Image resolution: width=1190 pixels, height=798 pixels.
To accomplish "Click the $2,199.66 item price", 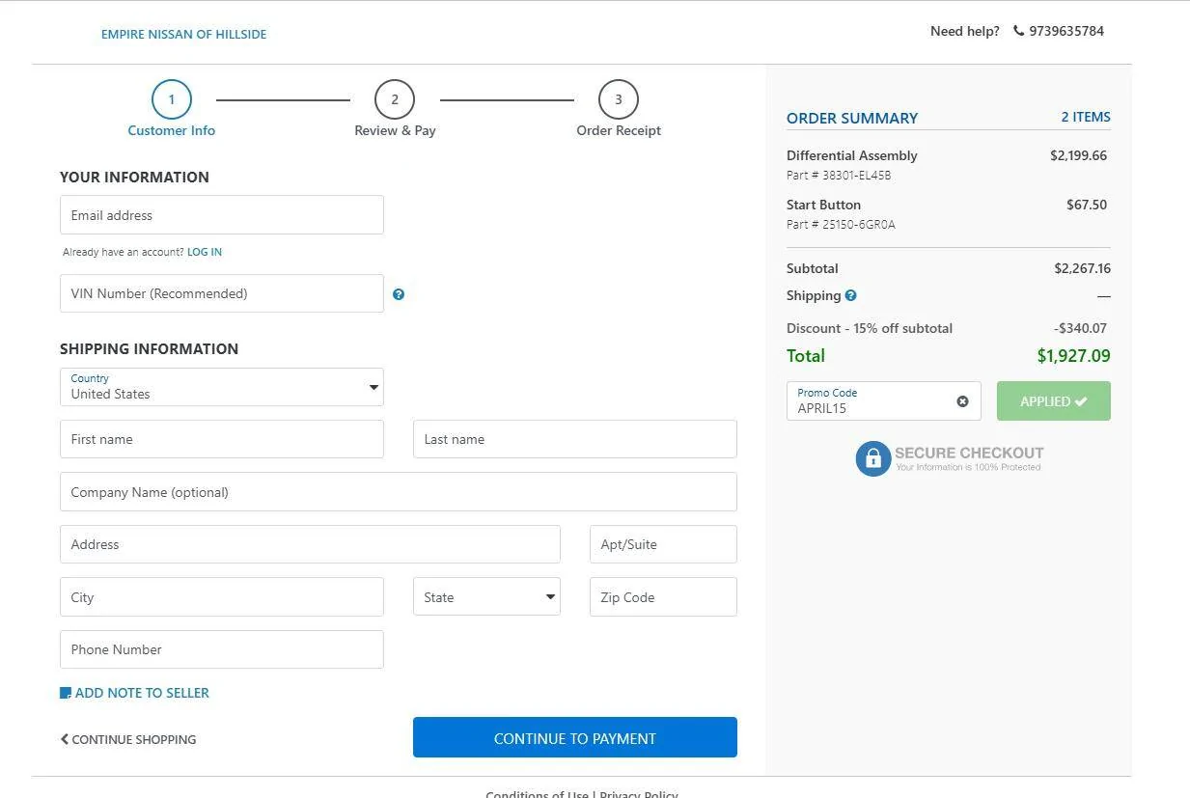I will (x=1078, y=155).
